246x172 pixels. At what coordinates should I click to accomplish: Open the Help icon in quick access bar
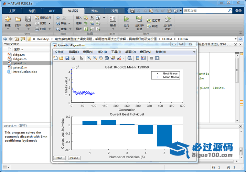coord(175,11)
